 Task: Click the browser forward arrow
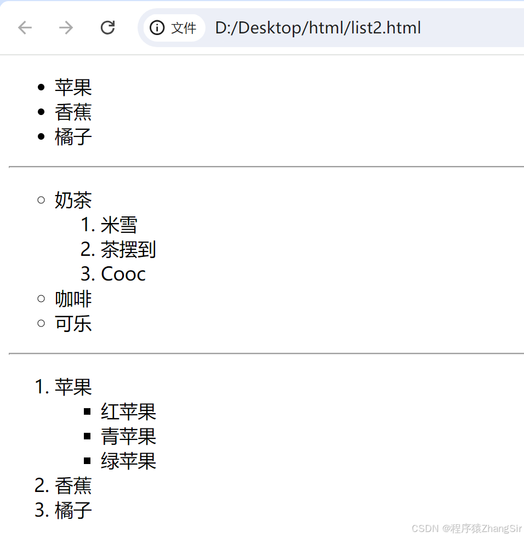point(66,28)
